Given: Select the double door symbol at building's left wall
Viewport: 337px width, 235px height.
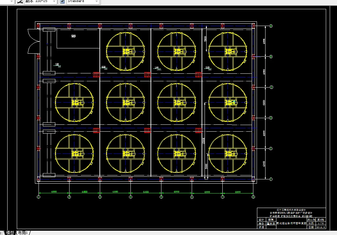Looking at the screenshot, I should click(34, 41).
